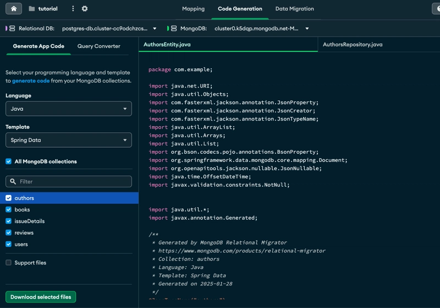Expand the Relational DB connection dropdown
The width and height of the screenshot is (440, 308).
click(x=155, y=29)
